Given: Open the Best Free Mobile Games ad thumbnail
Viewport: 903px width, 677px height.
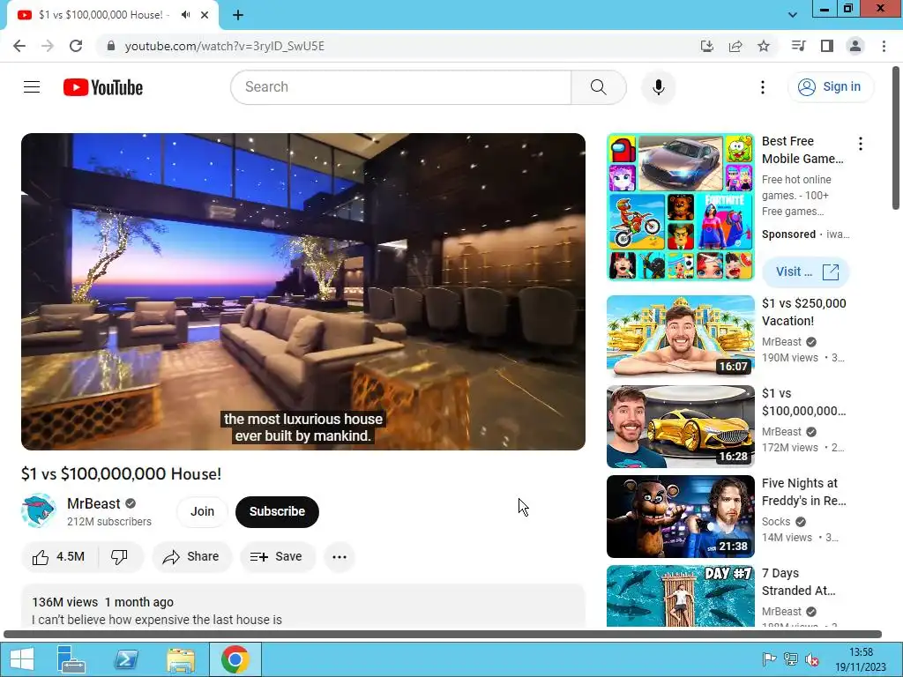Looking at the screenshot, I should [680, 207].
